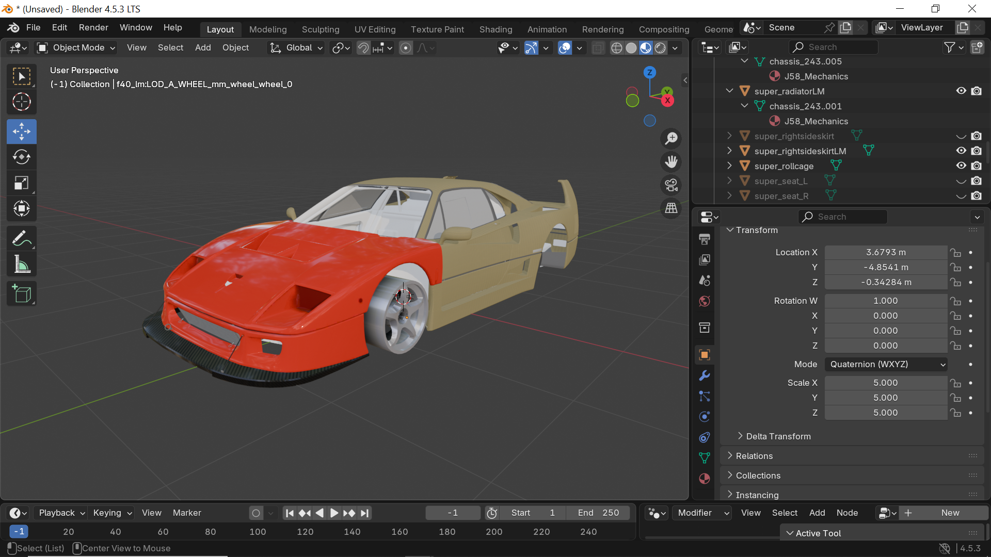Choose the Add Cube tool
Viewport: 991px width, 557px height.
[x=21, y=294]
